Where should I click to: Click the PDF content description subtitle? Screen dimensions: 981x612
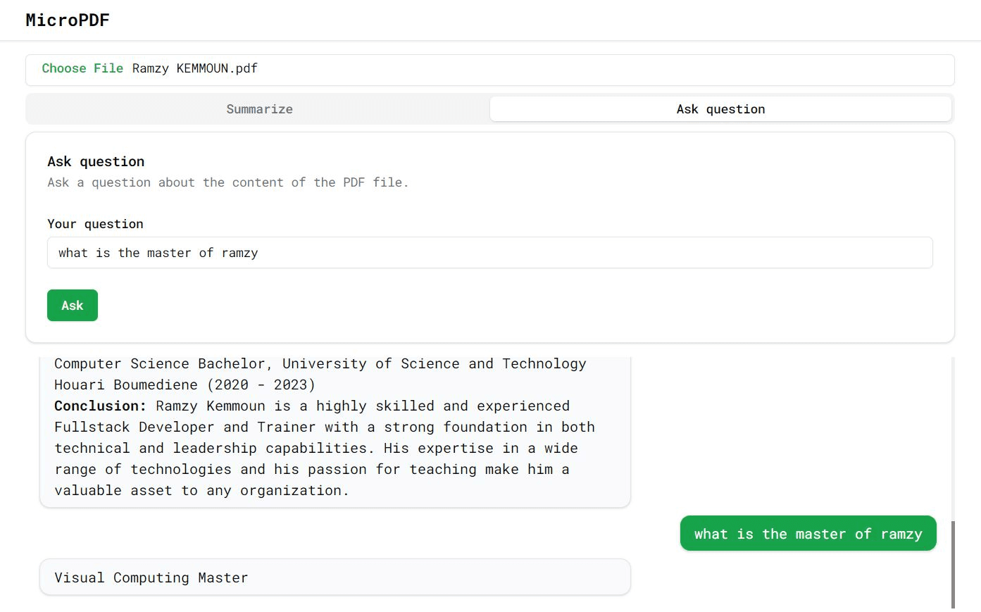pos(227,182)
